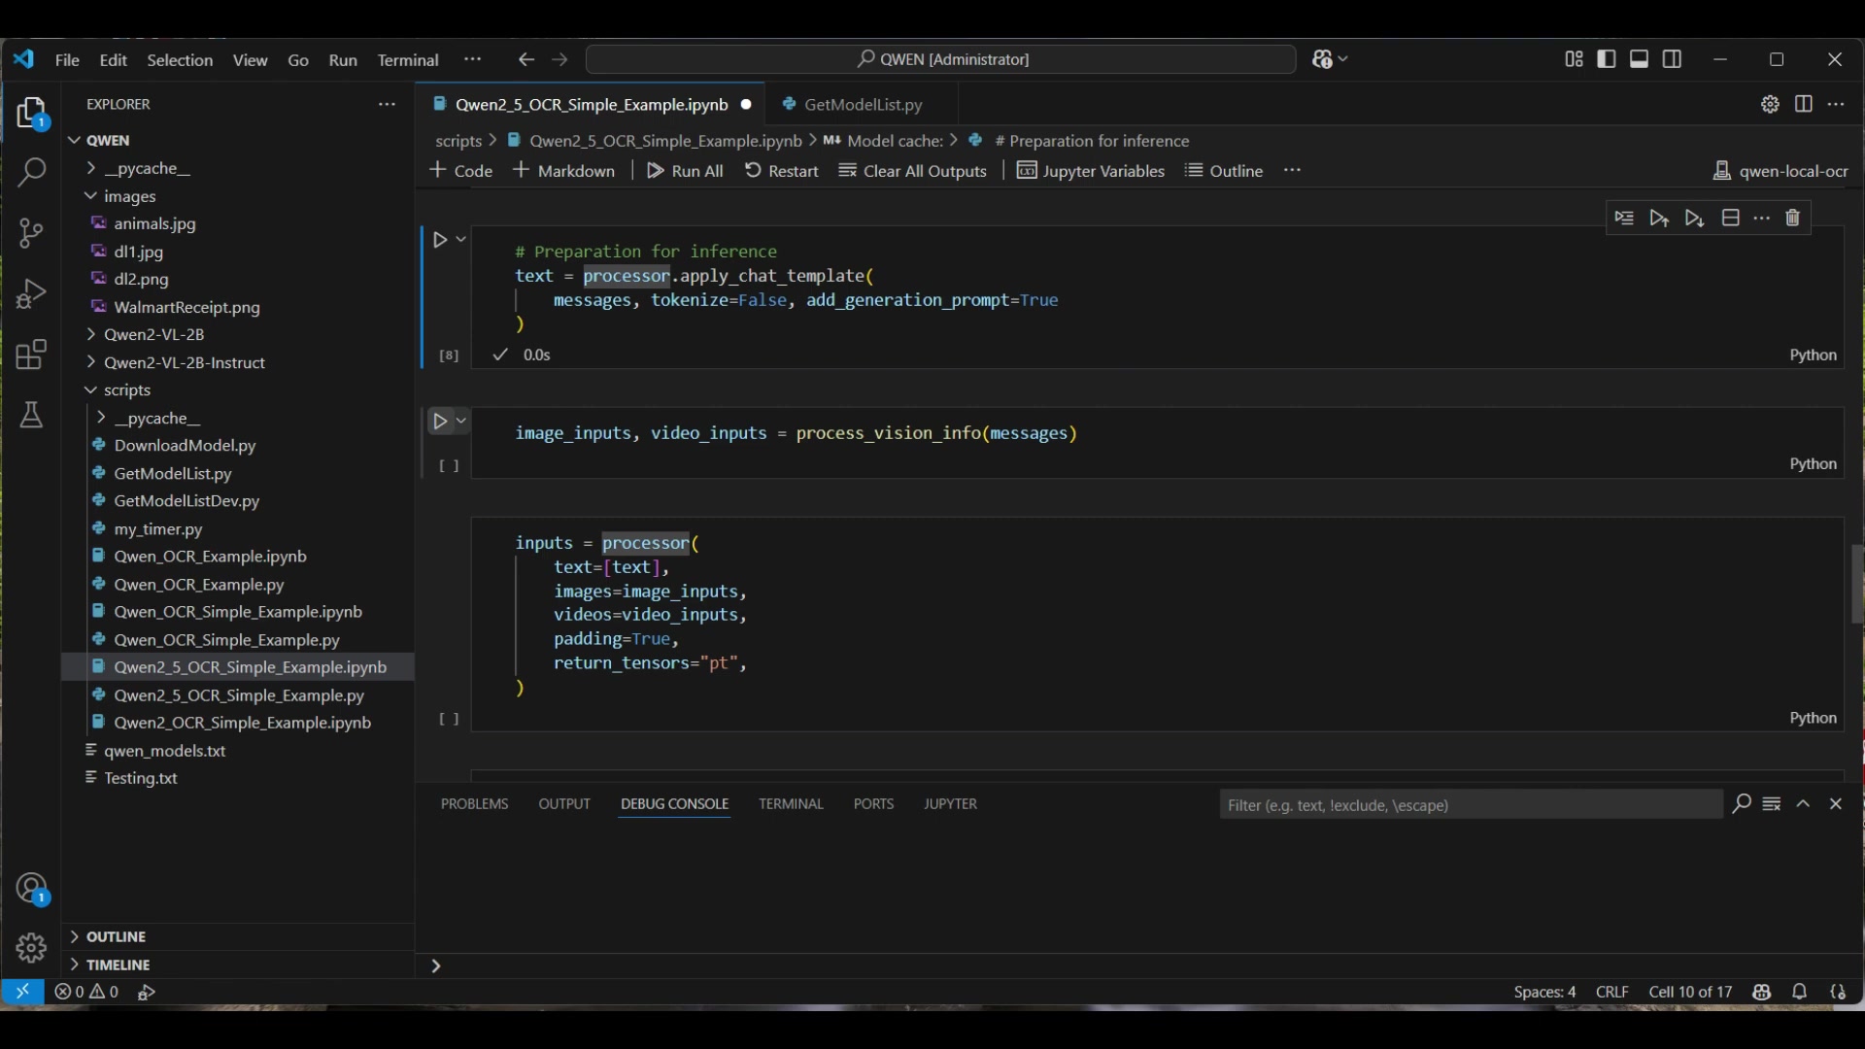1865x1049 pixels.
Task: Open the Terminal menu
Action: click(408, 60)
